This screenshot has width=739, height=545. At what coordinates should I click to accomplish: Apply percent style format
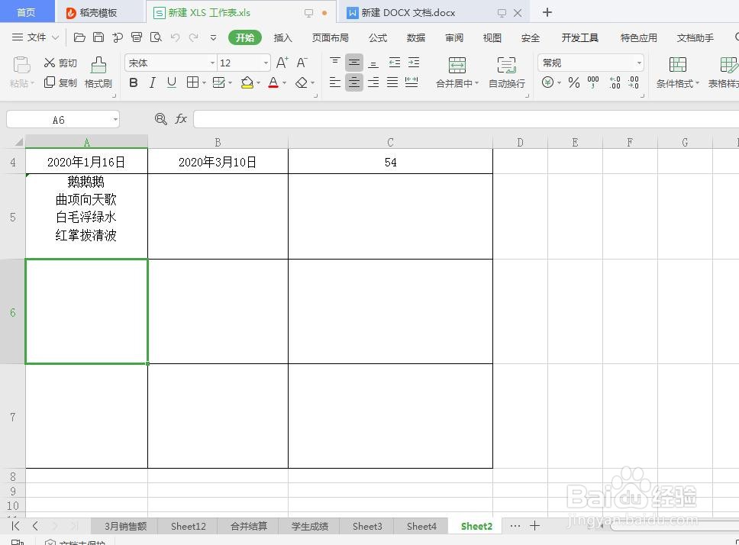[x=573, y=83]
